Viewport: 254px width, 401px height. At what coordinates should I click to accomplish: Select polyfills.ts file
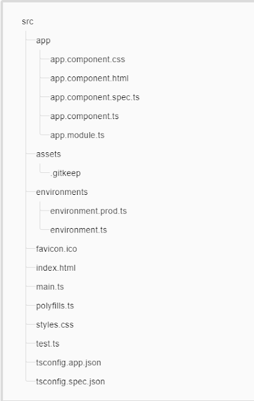click(55, 306)
